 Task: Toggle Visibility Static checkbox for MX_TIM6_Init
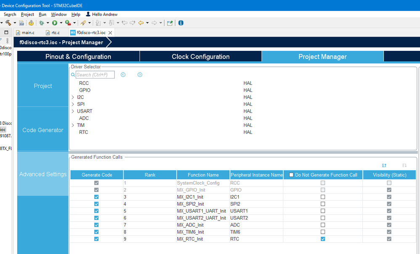[389, 232]
